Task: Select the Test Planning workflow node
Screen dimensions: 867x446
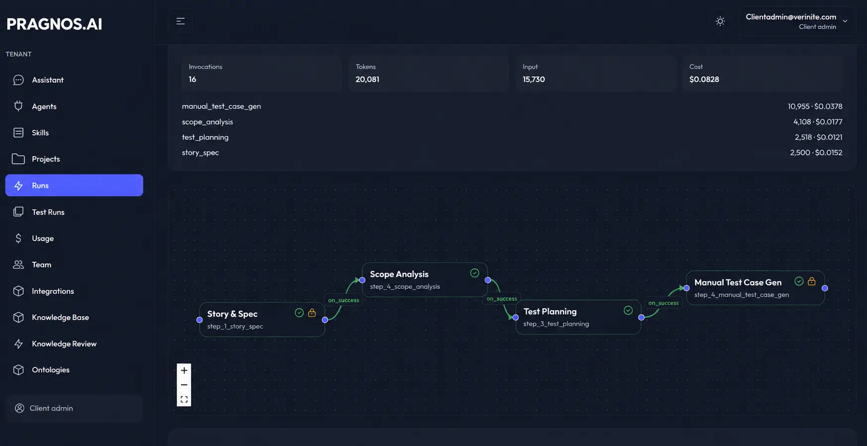Action: click(x=578, y=317)
